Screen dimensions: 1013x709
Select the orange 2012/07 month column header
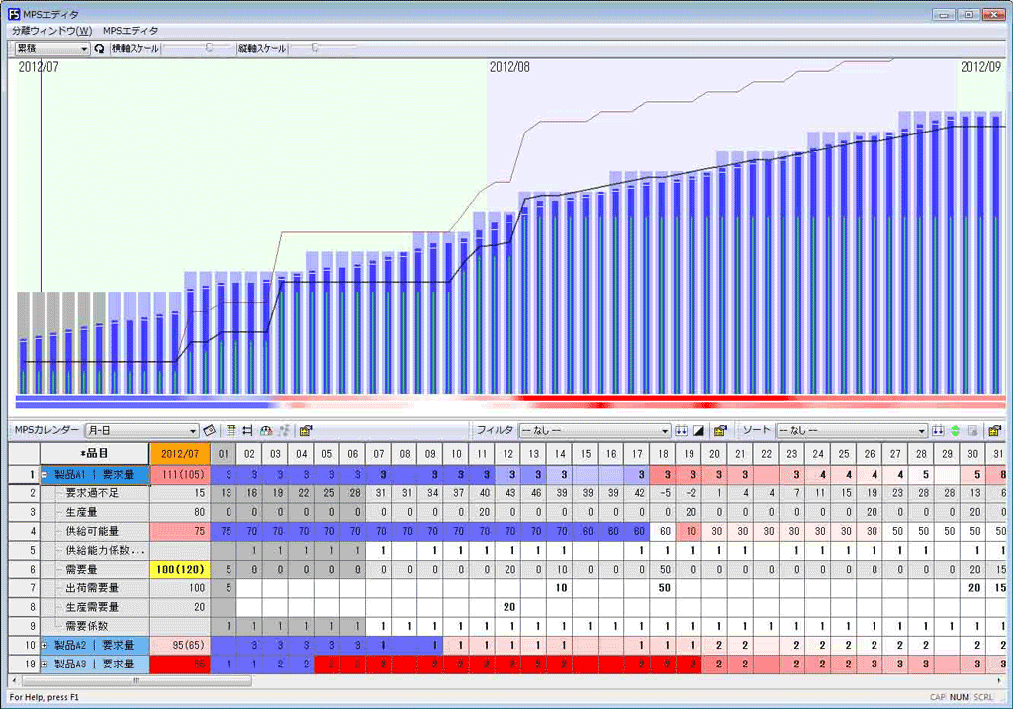(180, 453)
